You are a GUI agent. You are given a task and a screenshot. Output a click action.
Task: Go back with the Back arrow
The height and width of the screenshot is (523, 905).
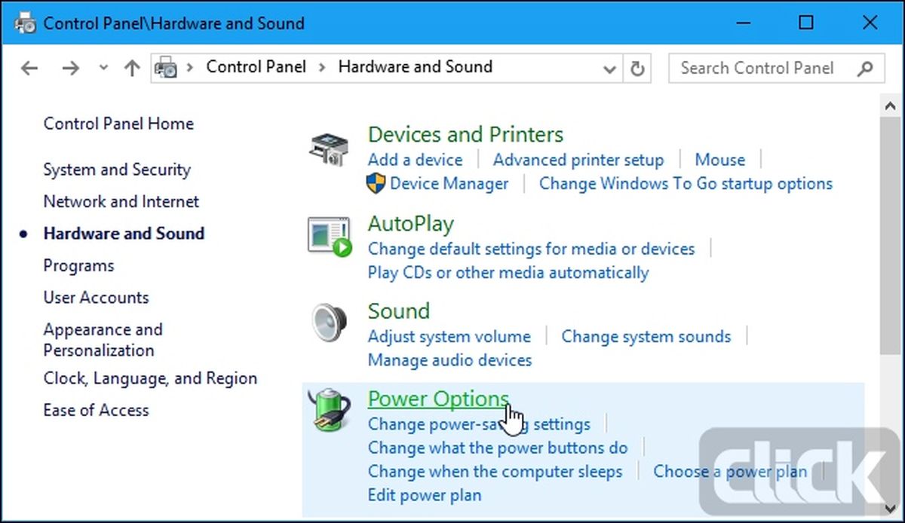[29, 68]
